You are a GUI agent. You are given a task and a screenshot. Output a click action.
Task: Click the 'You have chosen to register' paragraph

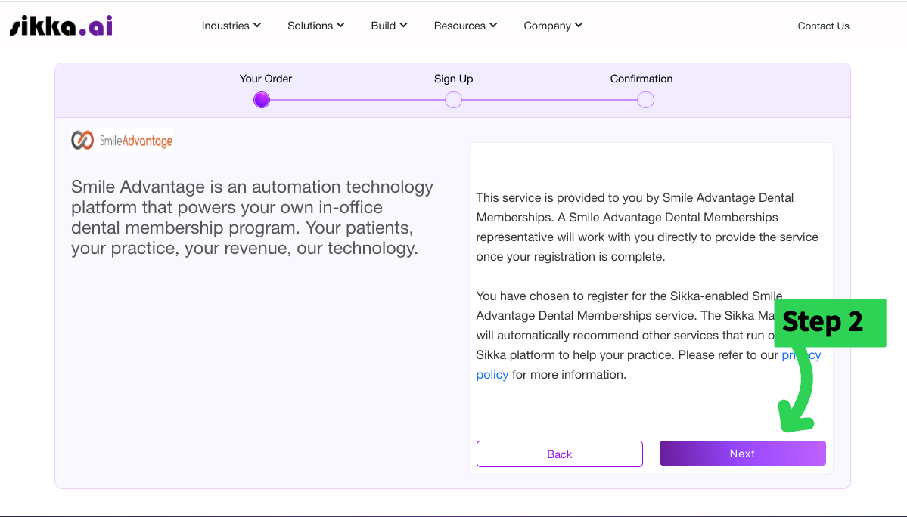(648, 335)
